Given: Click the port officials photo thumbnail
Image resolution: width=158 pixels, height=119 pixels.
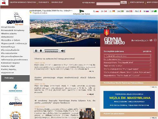Looking at the screenshot, I should [x=87, y=113].
